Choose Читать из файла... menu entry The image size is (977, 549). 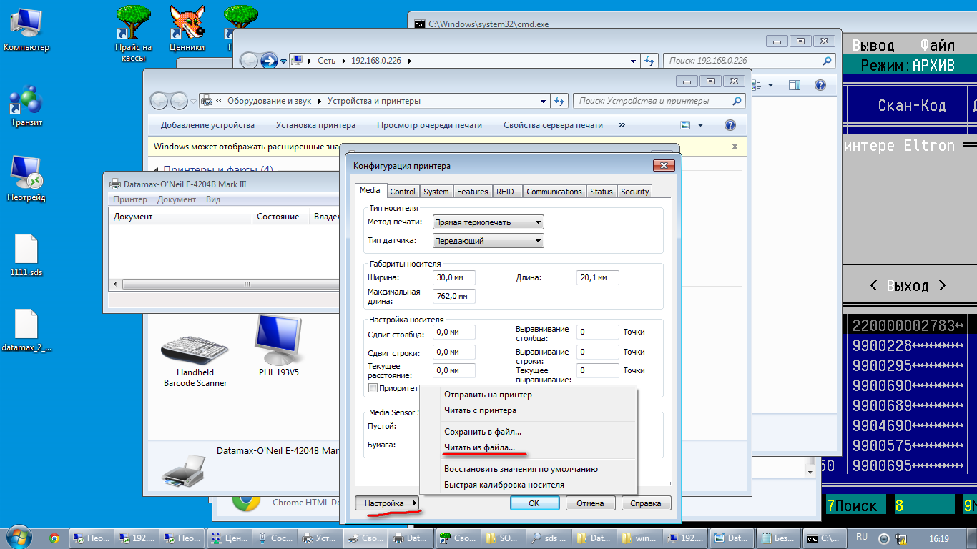[x=479, y=447]
